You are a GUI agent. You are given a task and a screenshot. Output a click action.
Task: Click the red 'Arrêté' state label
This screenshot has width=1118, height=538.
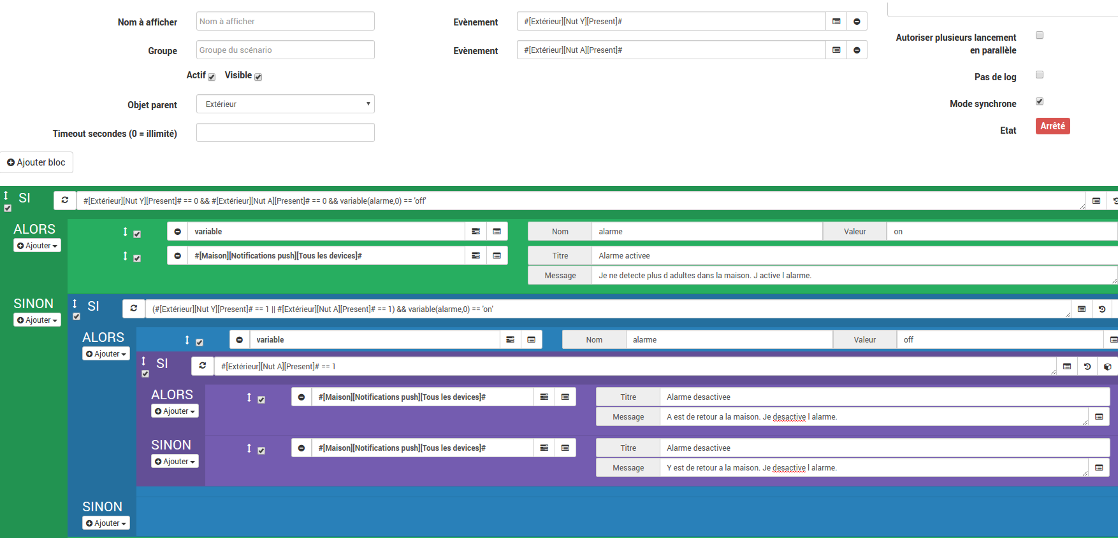[x=1053, y=126]
